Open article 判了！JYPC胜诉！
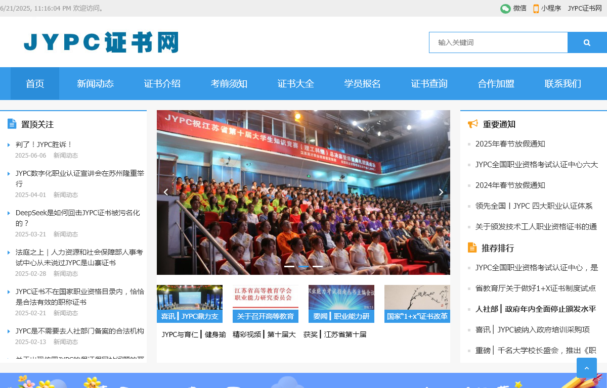This screenshot has height=388, width=607. (44, 144)
